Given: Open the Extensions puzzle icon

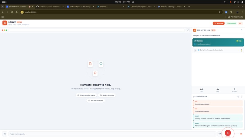Looking at the screenshot, I should pos(231,12).
